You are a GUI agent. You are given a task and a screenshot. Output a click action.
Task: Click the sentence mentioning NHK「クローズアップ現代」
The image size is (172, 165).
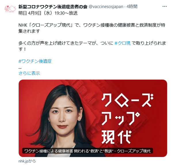(x=92, y=28)
